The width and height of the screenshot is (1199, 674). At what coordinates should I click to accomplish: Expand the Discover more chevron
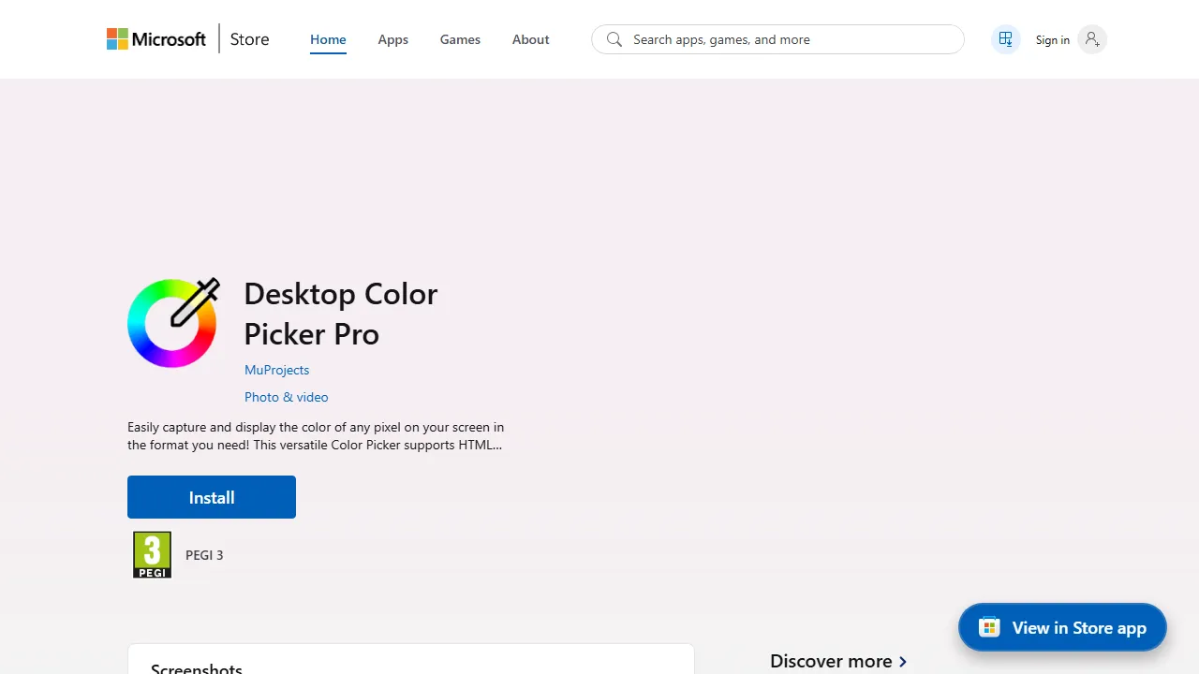[902, 661]
